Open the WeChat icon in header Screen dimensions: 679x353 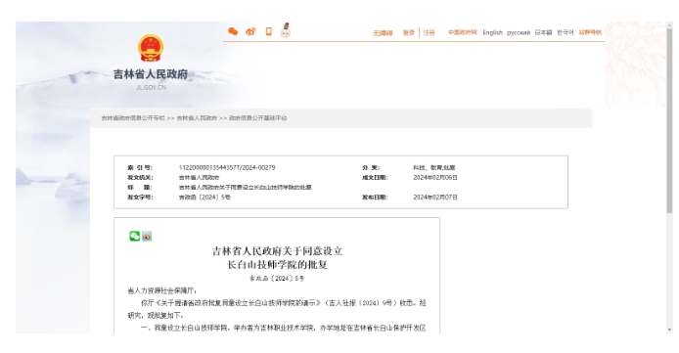click(x=233, y=31)
